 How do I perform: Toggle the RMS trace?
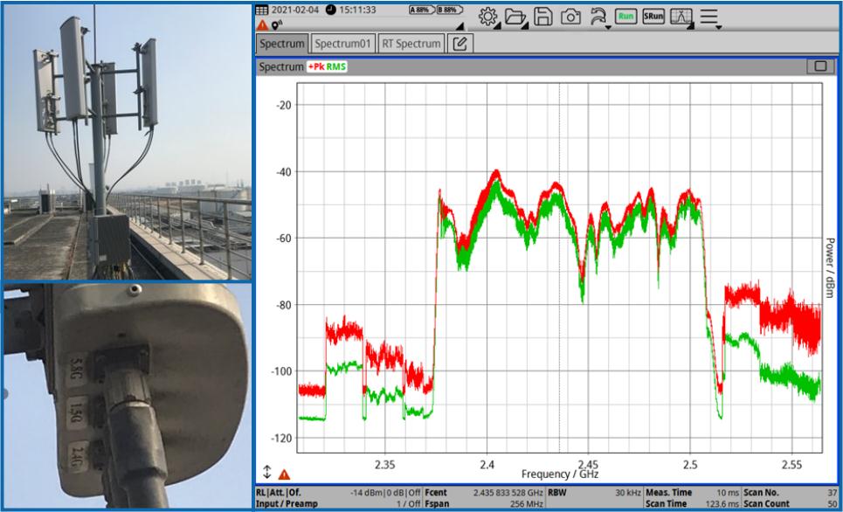(336, 66)
